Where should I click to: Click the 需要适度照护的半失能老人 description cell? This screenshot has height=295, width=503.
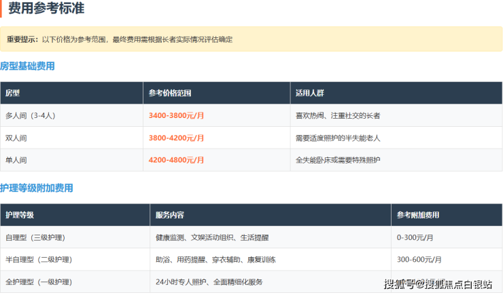pyautogui.click(x=338, y=138)
